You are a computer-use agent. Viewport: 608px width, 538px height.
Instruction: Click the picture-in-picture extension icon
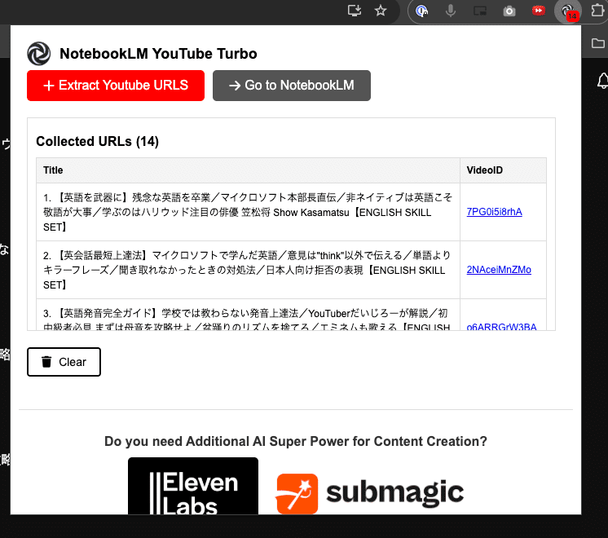click(480, 11)
